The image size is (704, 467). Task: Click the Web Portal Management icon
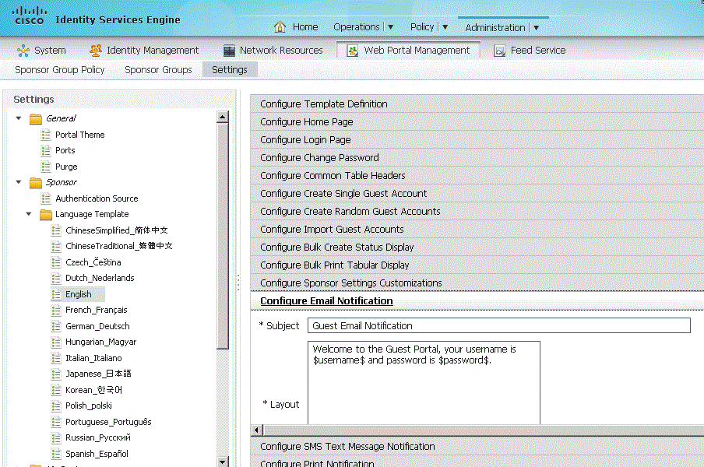pyautogui.click(x=353, y=51)
